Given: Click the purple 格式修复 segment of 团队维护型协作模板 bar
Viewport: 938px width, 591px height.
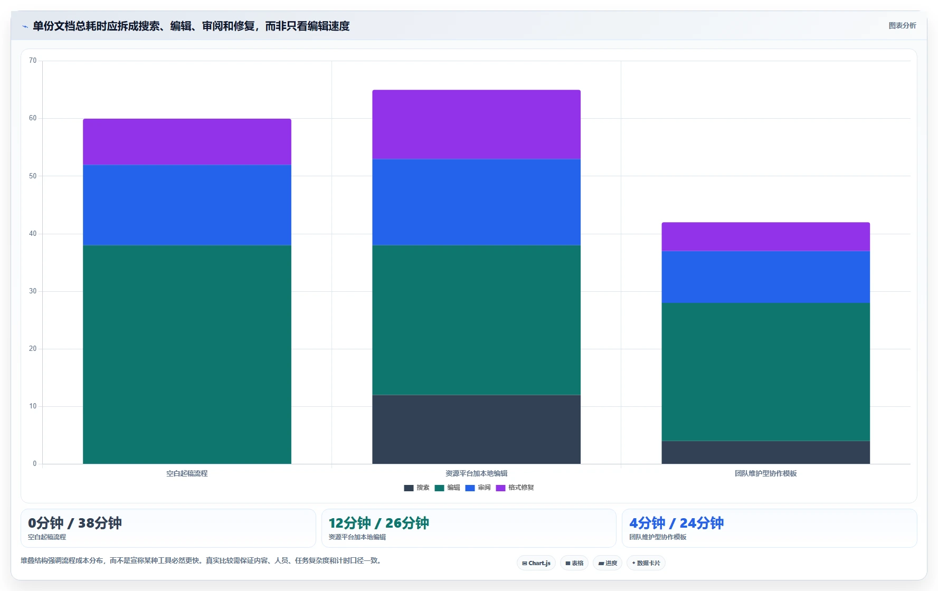Looking at the screenshot, I should pyautogui.click(x=765, y=237).
